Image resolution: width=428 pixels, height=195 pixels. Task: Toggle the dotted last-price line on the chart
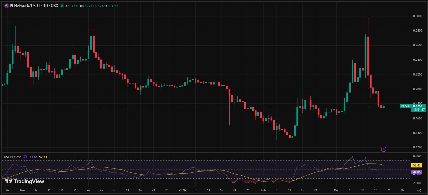coord(198,106)
